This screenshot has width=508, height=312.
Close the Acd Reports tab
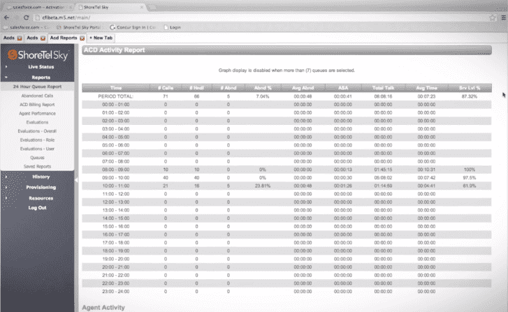(x=82, y=38)
